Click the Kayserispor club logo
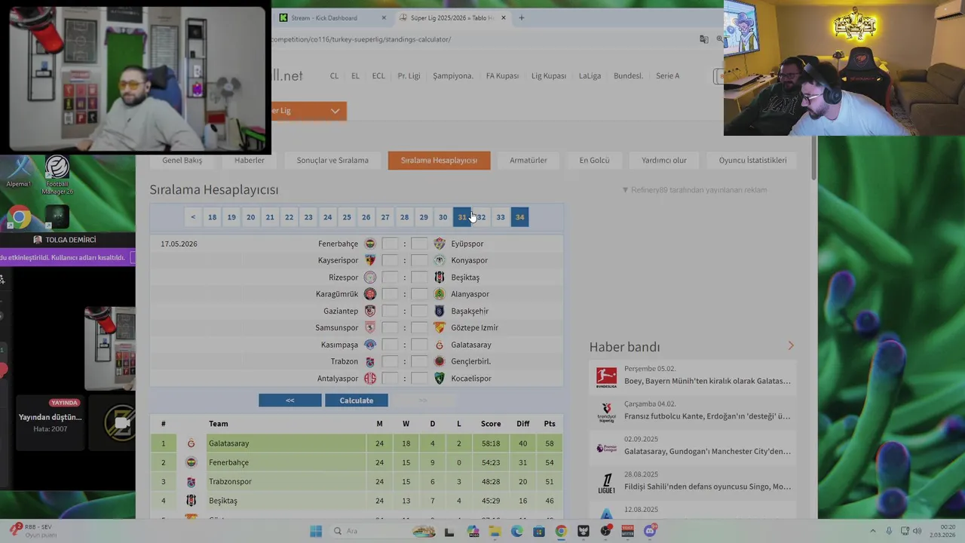The image size is (965, 543). pos(370,260)
